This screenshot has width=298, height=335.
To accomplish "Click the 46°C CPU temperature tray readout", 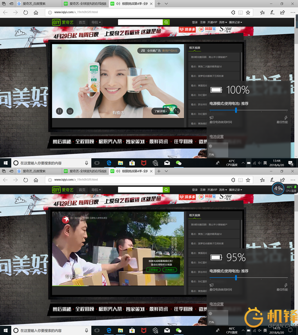I will (x=232, y=330).
